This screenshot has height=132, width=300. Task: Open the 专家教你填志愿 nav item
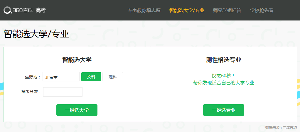pyautogui.click(x=144, y=11)
